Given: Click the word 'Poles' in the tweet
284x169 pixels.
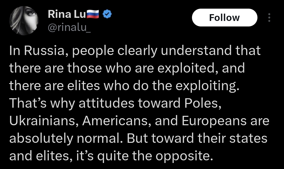Looking at the screenshot, I should [x=203, y=103].
